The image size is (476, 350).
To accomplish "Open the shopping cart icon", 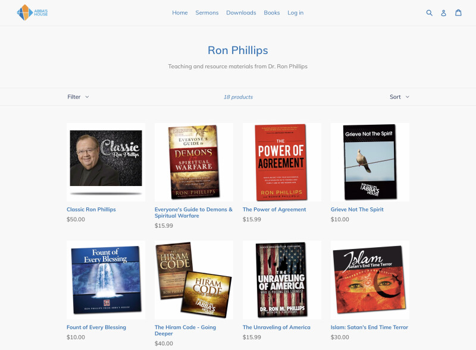I will [458, 12].
